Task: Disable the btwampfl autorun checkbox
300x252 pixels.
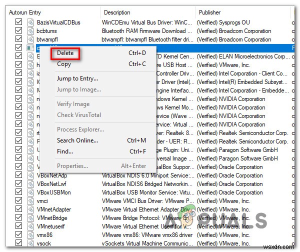Action: [x=19, y=39]
